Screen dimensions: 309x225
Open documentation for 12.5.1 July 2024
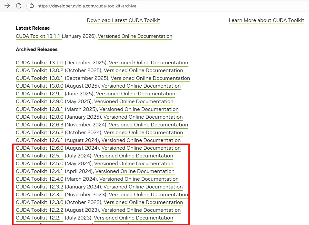(134, 156)
